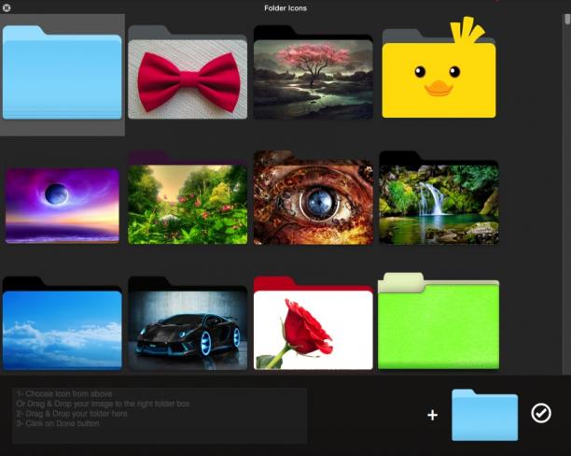The width and height of the screenshot is (571, 456).
Task: Click the instructions drop area box
Action: tap(160, 416)
